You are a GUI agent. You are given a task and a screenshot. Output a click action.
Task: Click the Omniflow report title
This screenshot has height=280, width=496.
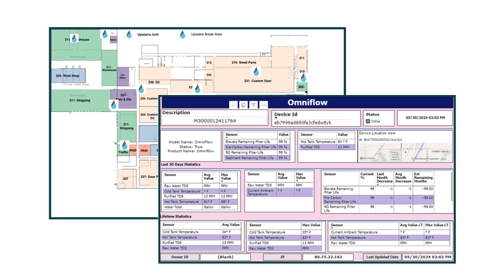[308, 102]
